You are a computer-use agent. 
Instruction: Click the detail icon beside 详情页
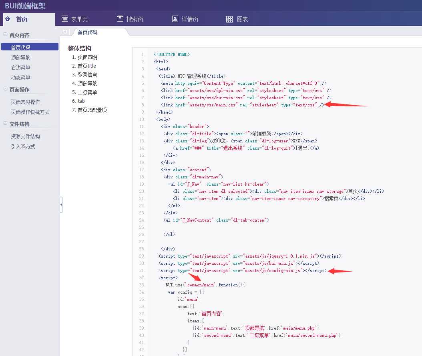(x=175, y=18)
